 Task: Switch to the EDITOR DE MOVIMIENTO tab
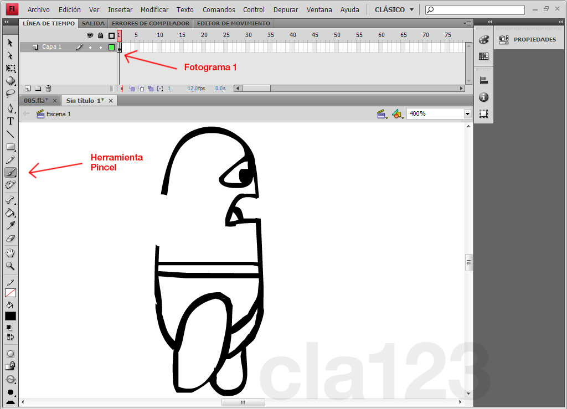click(x=234, y=23)
